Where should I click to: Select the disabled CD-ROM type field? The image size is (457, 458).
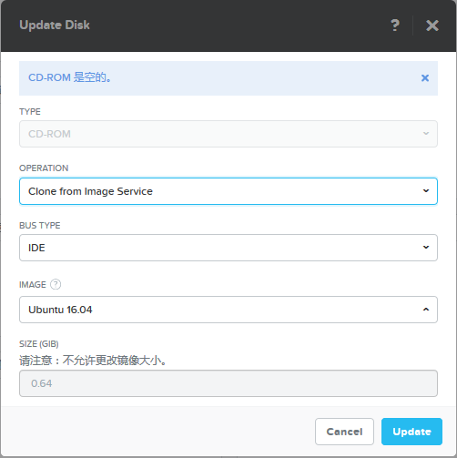pyautogui.click(x=228, y=134)
